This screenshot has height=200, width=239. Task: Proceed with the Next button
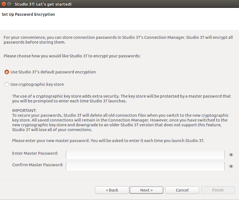(x=146, y=190)
